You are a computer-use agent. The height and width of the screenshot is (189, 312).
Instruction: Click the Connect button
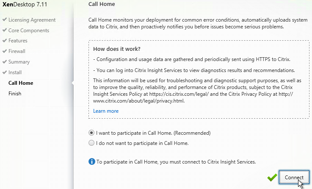[294, 177]
